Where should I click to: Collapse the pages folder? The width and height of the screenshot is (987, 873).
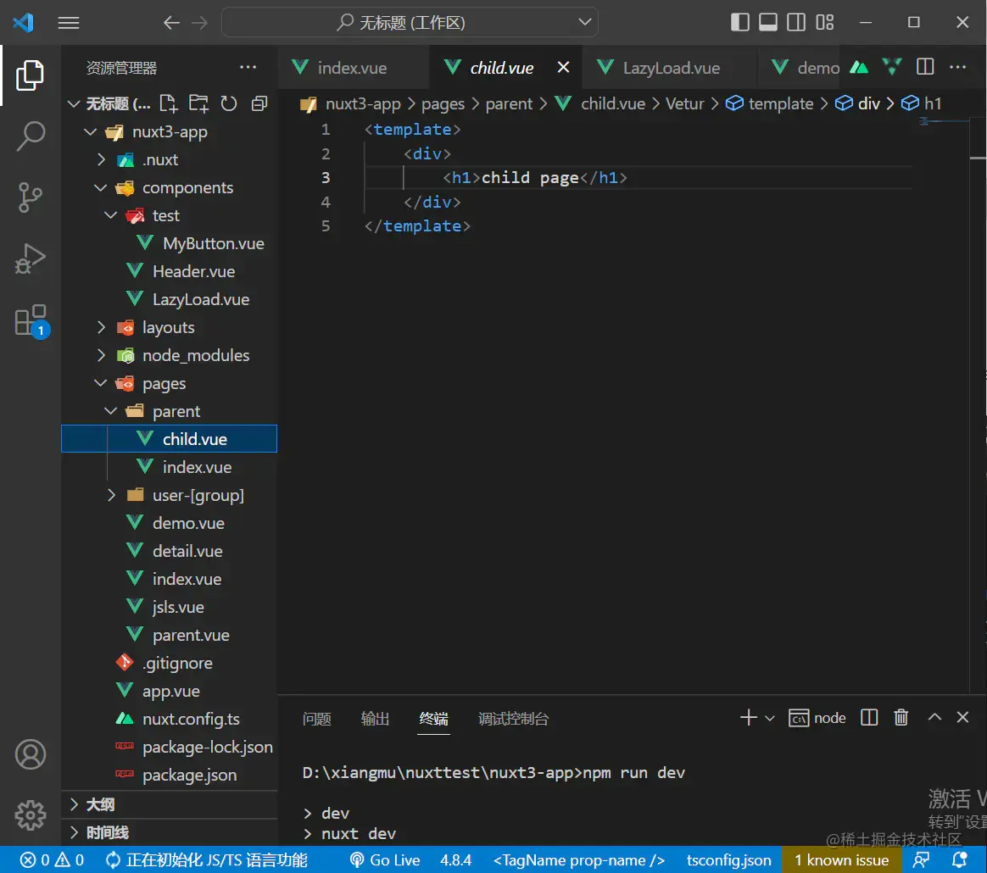(x=101, y=383)
